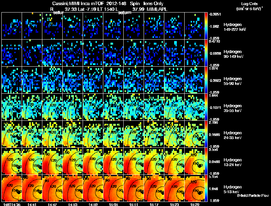Screen dimensions: 271x206
Task: Click the 'Hydrogen 149-227 keV' row label
Action: pos(234,27)
